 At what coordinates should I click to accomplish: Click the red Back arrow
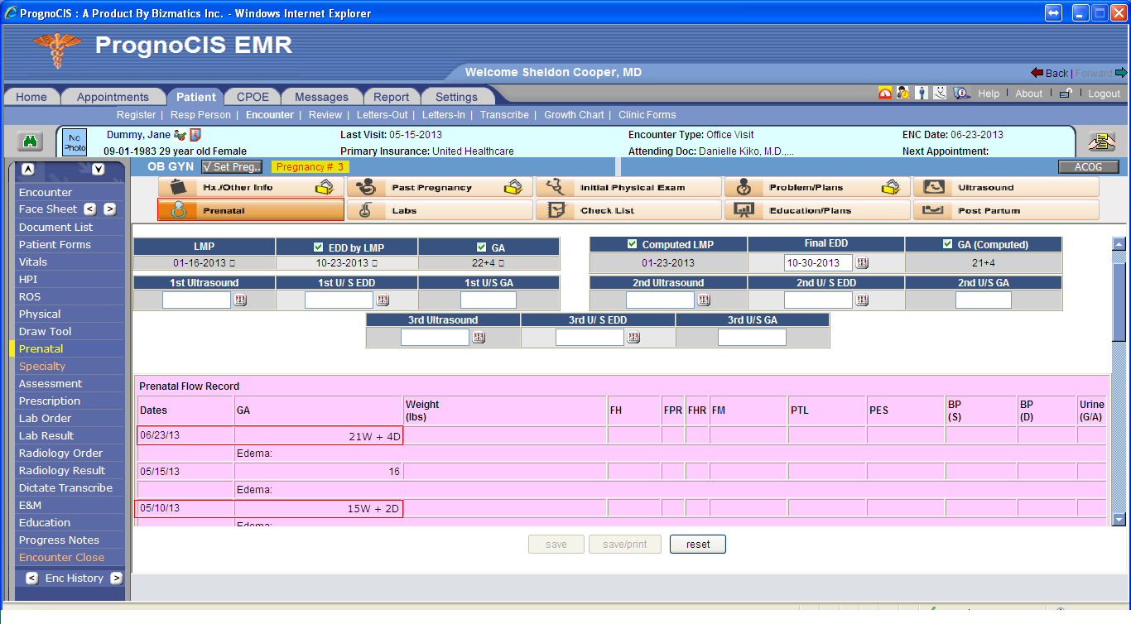coord(1037,73)
